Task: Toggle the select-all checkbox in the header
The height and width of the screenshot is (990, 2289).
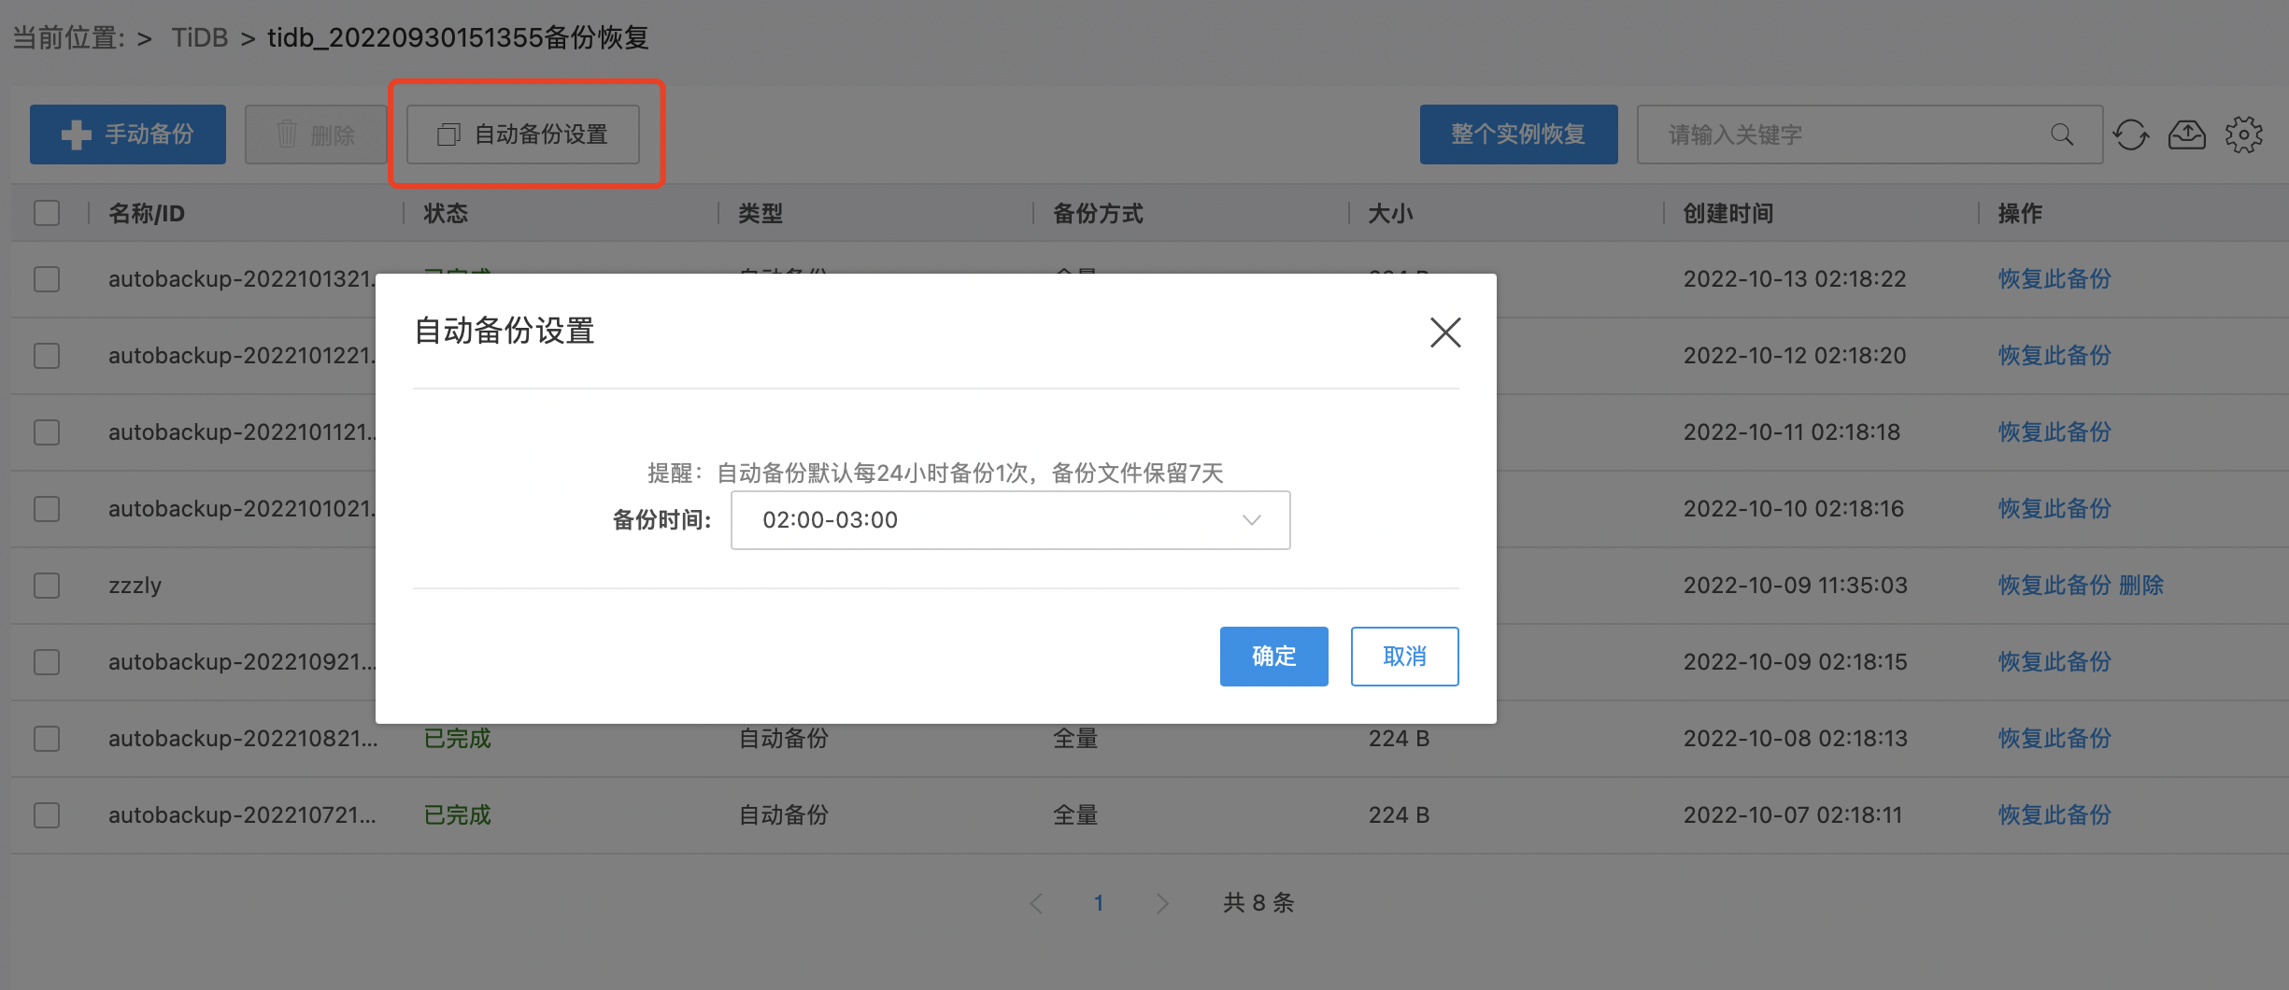Action: point(47,213)
